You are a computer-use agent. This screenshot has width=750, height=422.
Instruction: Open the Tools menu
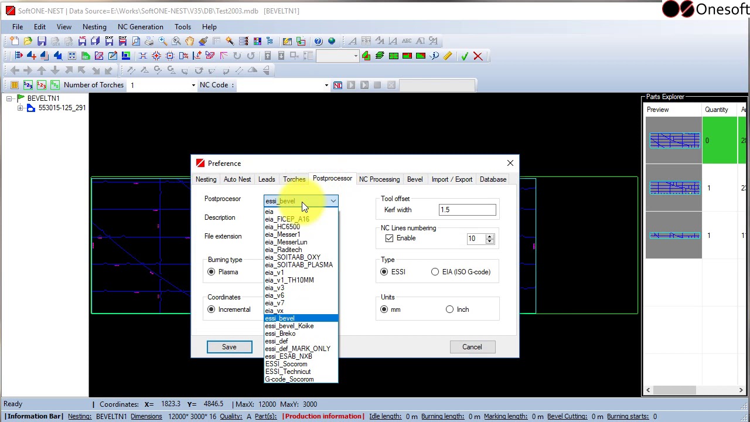[183, 27]
